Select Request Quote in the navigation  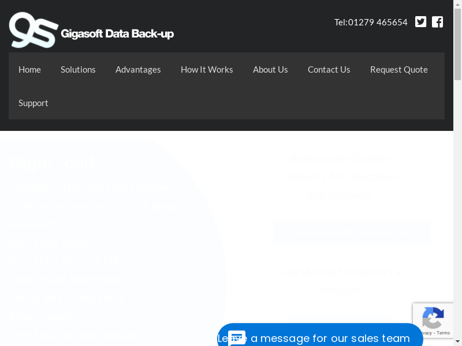tap(399, 69)
